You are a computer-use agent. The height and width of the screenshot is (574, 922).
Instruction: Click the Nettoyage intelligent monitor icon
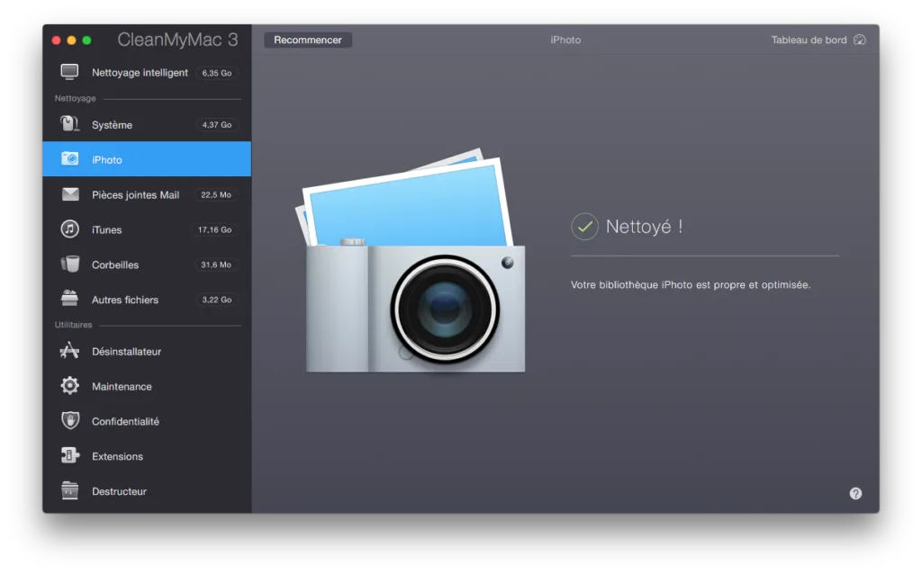(x=69, y=72)
